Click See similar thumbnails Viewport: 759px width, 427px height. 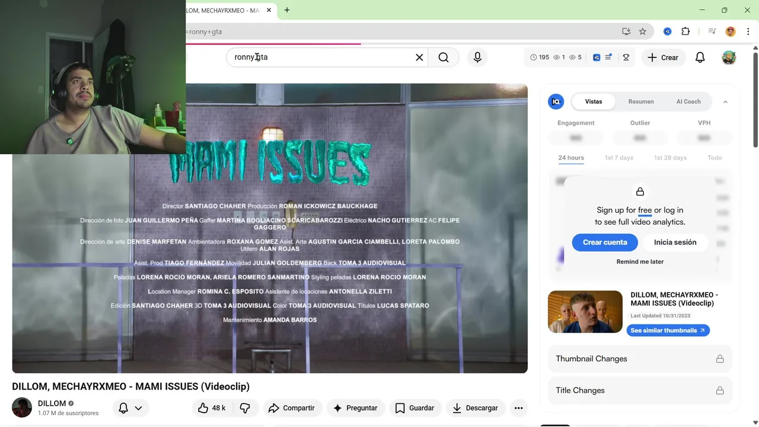point(668,330)
